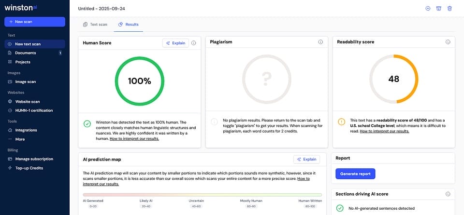Click the Plagiarism info icon

[x=320, y=42]
